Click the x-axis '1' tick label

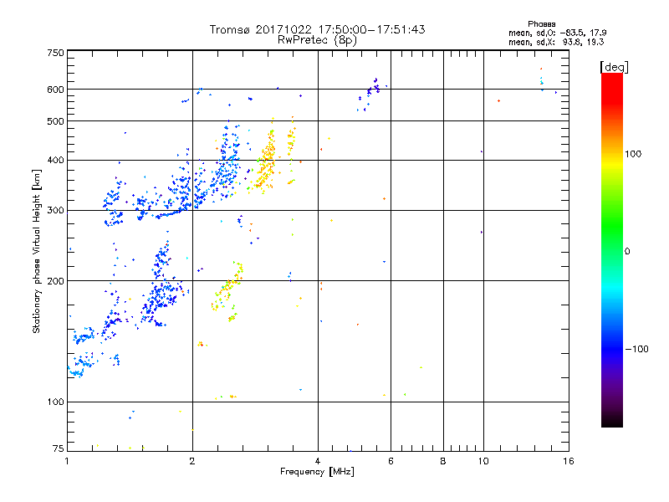pos(67,461)
